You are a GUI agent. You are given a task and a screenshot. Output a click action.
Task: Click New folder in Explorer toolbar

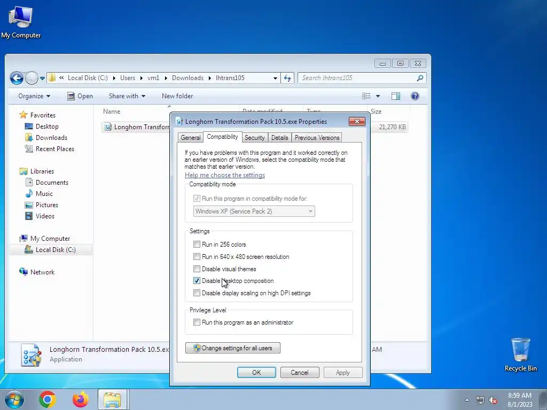coord(177,96)
